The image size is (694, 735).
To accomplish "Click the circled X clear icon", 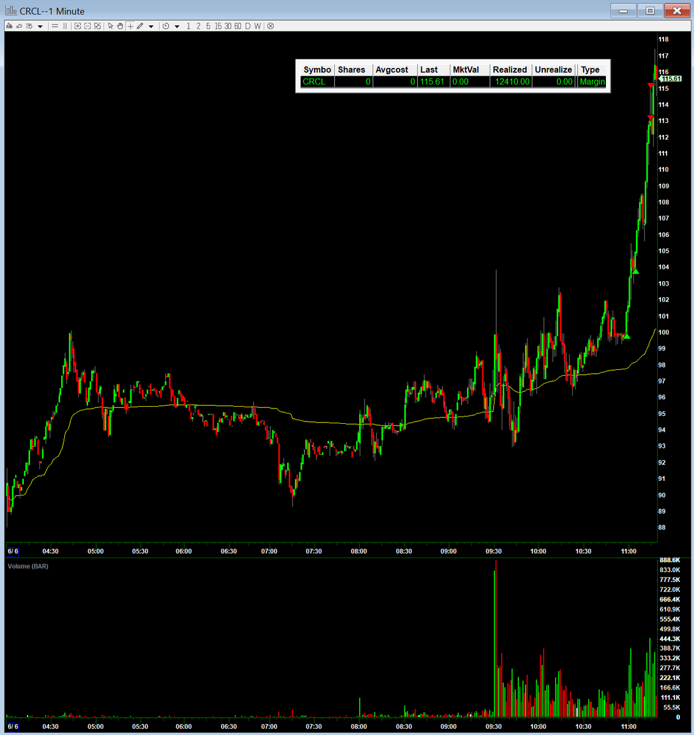I will click(271, 26).
